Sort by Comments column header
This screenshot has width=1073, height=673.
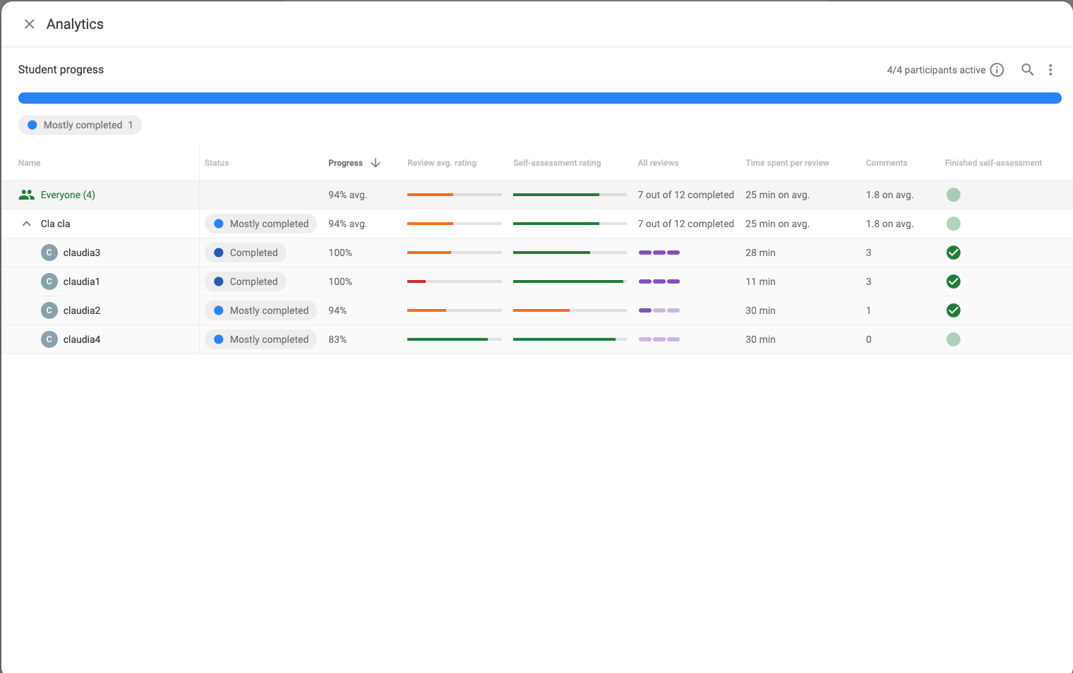click(887, 163)
